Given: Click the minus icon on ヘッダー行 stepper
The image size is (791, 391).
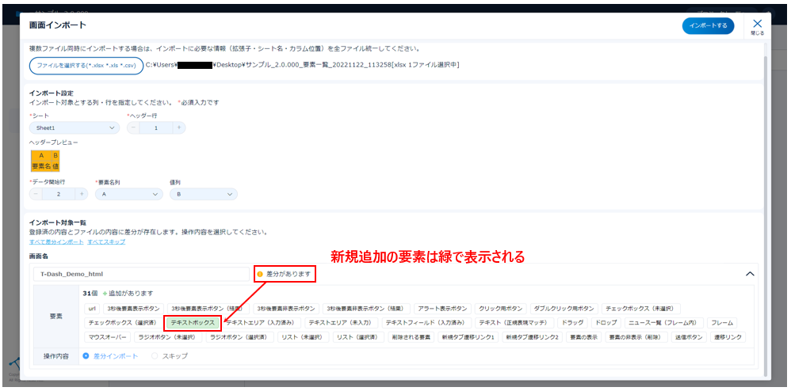Looking at the screenshot, I should [133, 127].
